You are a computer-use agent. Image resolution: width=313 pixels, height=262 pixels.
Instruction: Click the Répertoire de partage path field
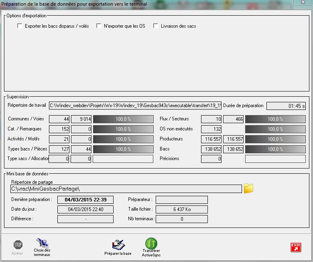point(126,189)
